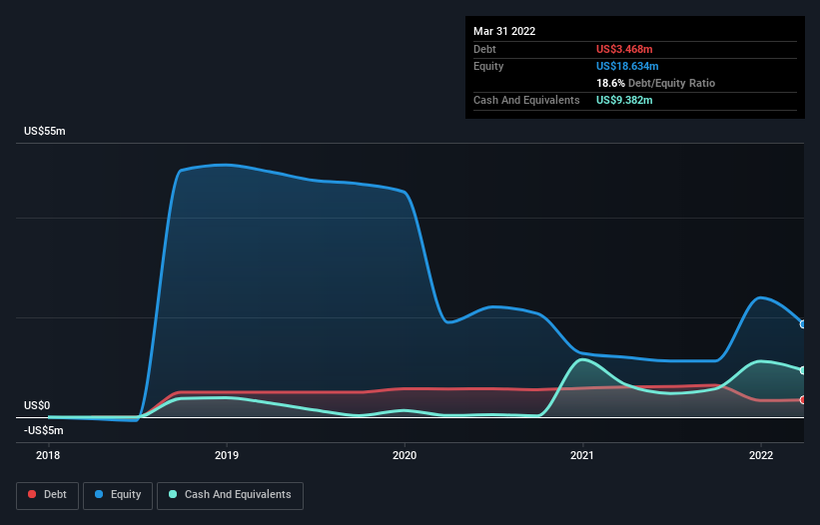
Task: Click the 2018 x-axis label
Action: tap(48, 455)
